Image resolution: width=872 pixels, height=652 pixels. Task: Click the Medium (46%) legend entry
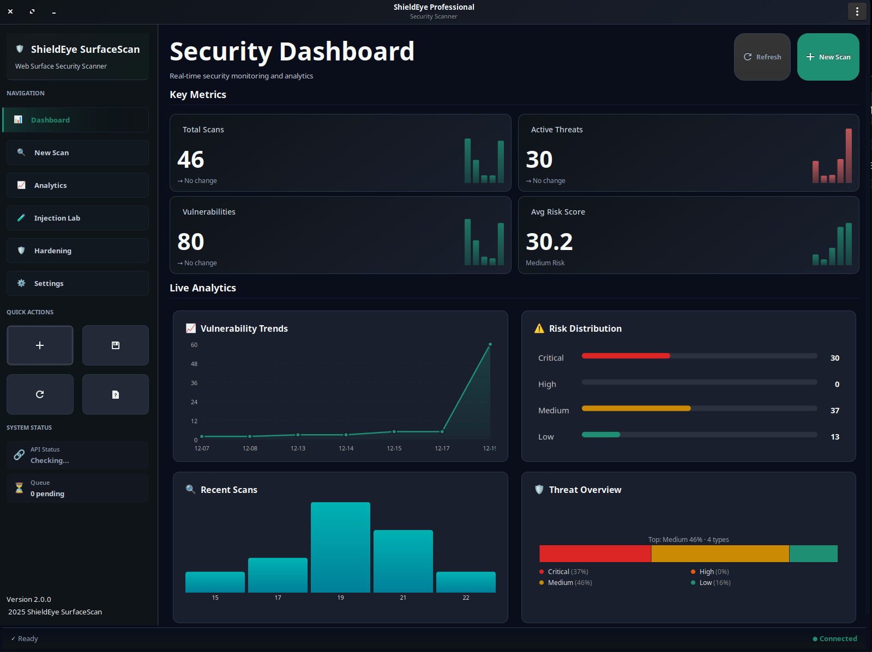tap(566, 582)
